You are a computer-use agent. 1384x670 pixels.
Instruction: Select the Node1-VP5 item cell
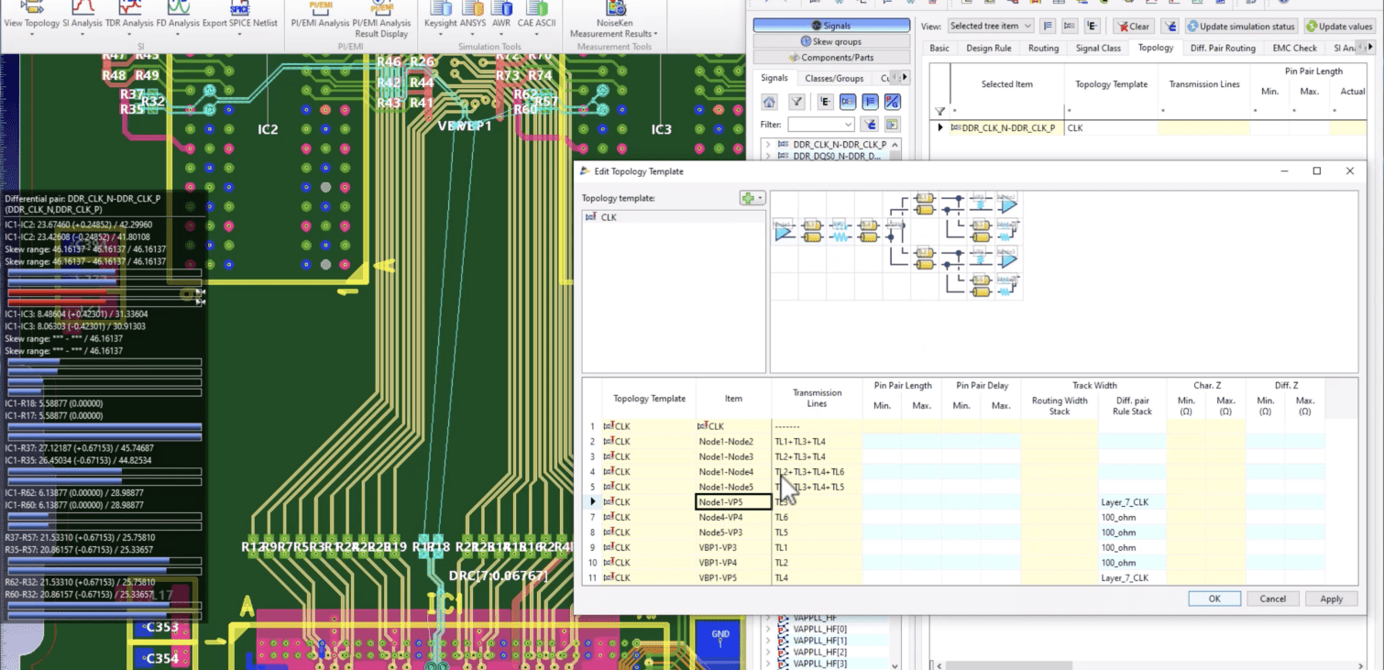point(733,501)
